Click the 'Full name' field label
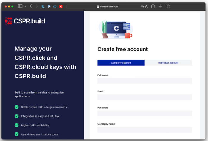The image size is (208, 141). [103, 75]
